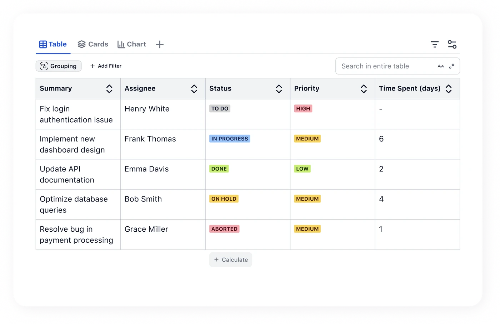Click the Calculate button
Image resolution: width=500 pixels, height=324 pixels.
(231, 260)
